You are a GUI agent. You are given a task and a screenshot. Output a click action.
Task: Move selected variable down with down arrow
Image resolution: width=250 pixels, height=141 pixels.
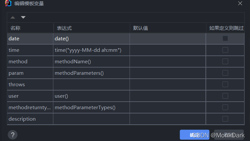tap(23, 17)
